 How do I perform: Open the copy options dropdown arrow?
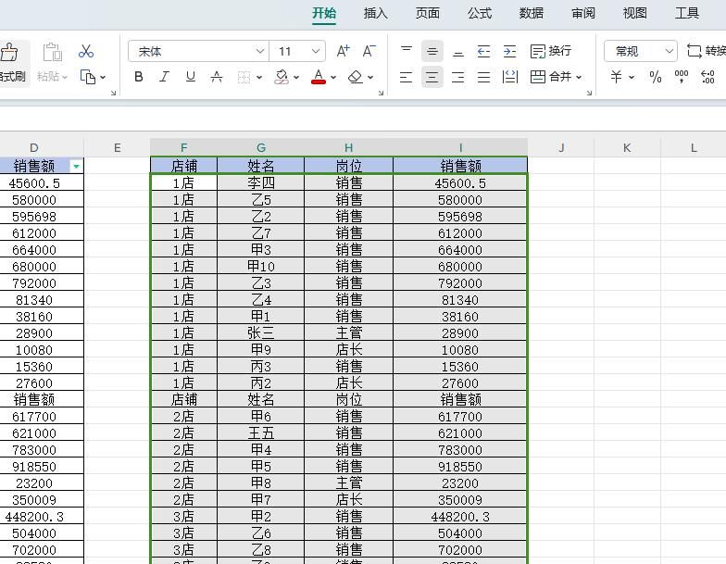click(102, 78)
